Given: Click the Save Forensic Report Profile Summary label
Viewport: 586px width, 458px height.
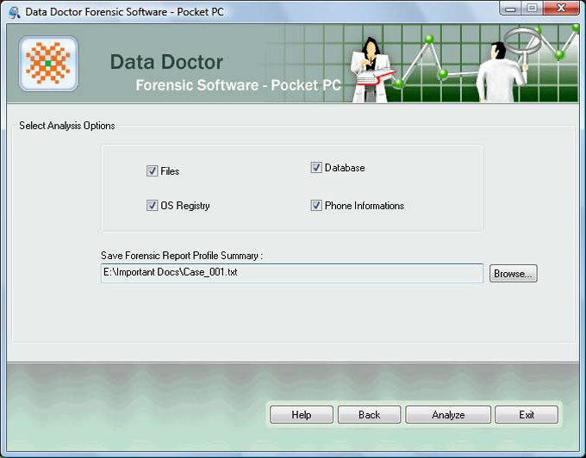Looking at the screenshot, I should point(182,256).
